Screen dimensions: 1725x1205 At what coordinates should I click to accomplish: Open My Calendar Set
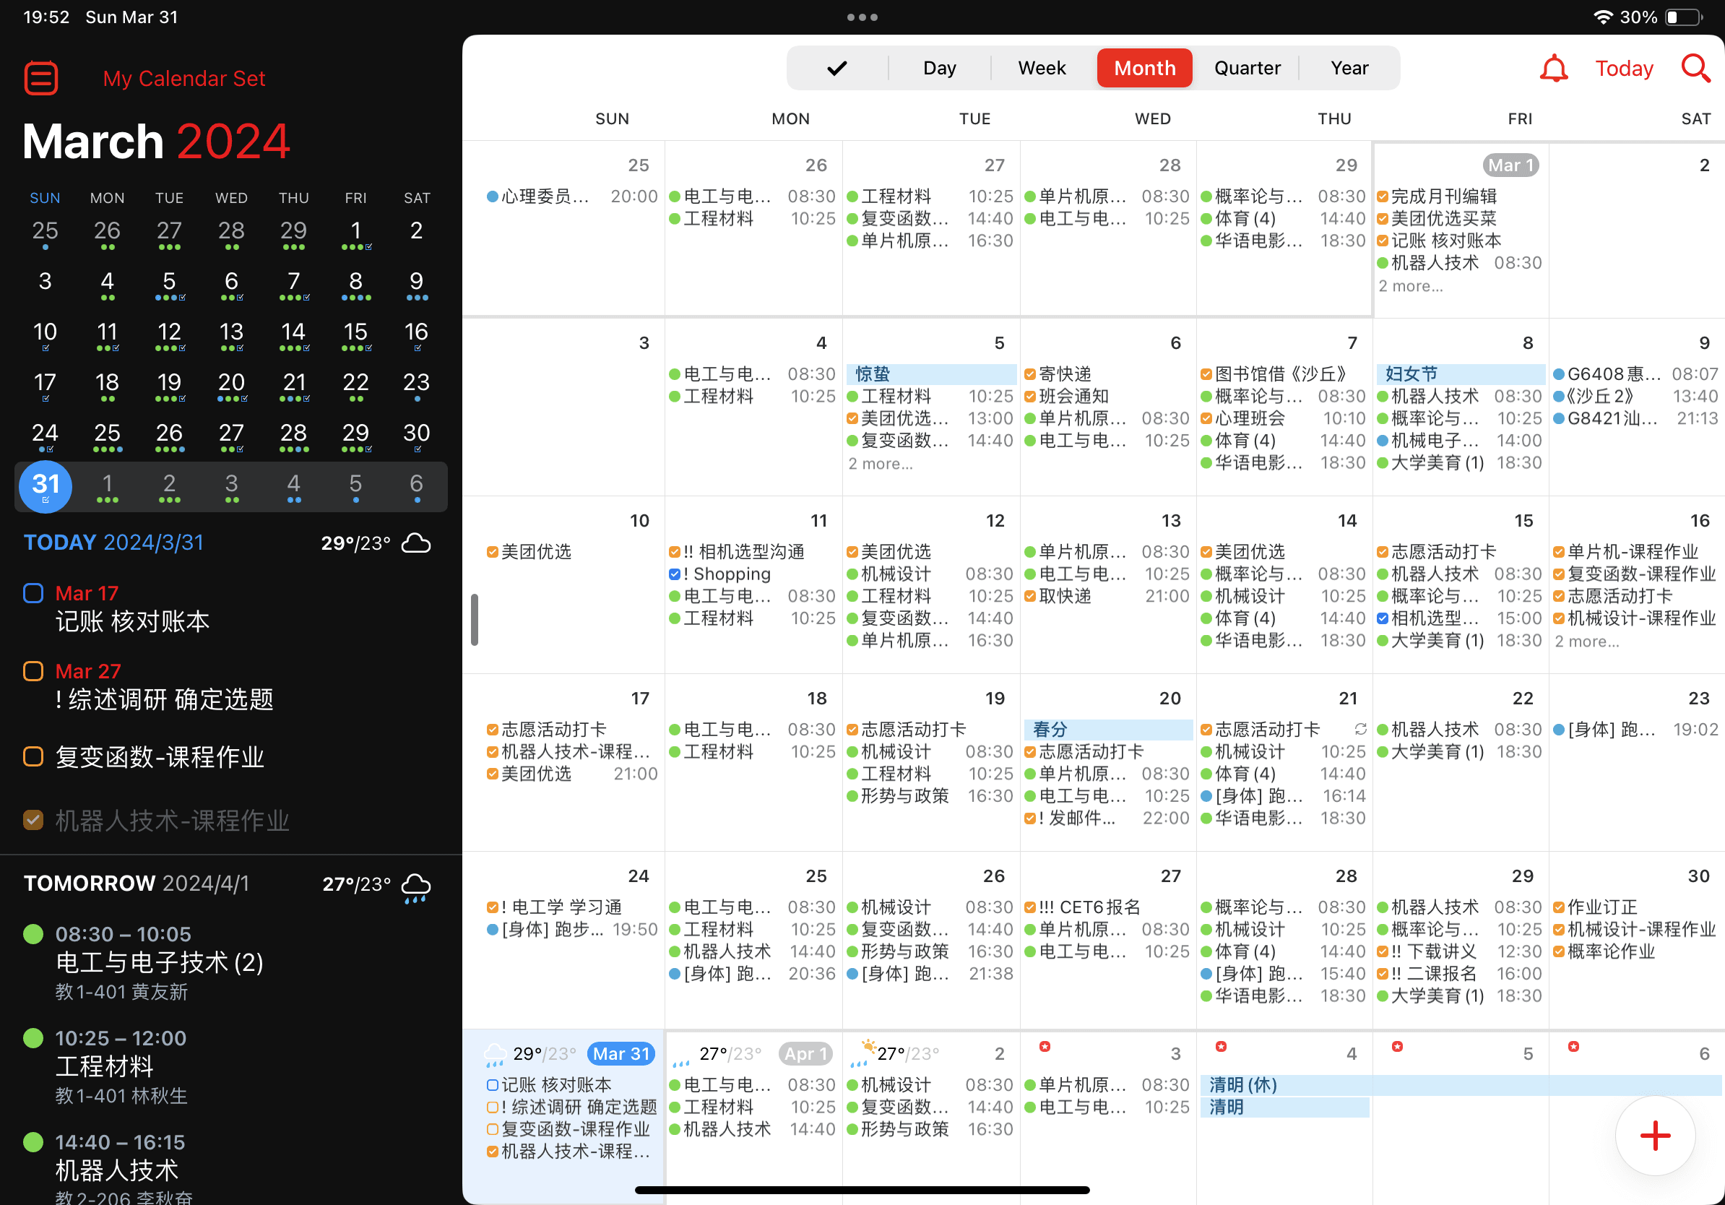(184, 78)
